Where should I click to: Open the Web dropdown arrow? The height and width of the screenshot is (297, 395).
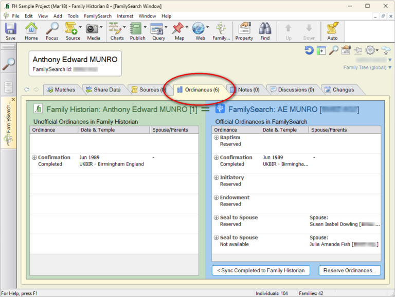[208, 27]
